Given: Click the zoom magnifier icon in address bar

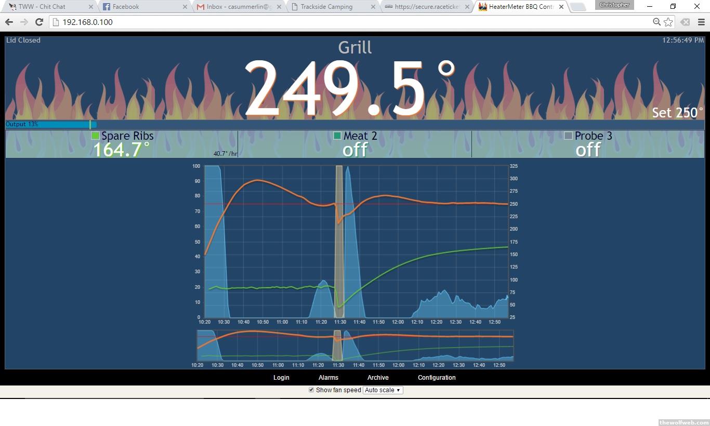Looking at the screenshot, I should 656,22.
